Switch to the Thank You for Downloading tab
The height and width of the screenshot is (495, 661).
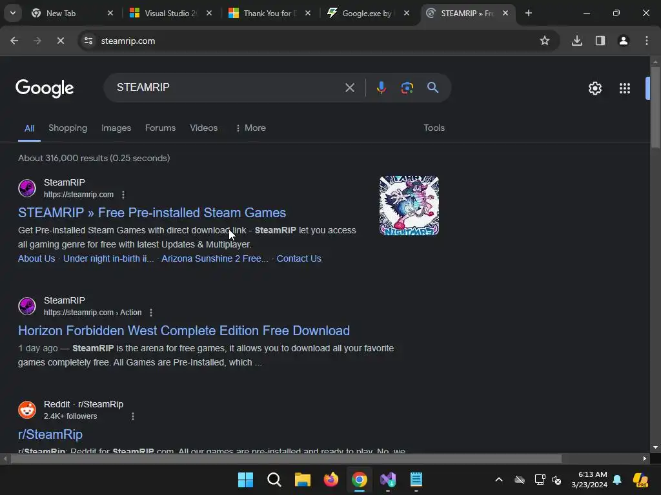point(269,13)
